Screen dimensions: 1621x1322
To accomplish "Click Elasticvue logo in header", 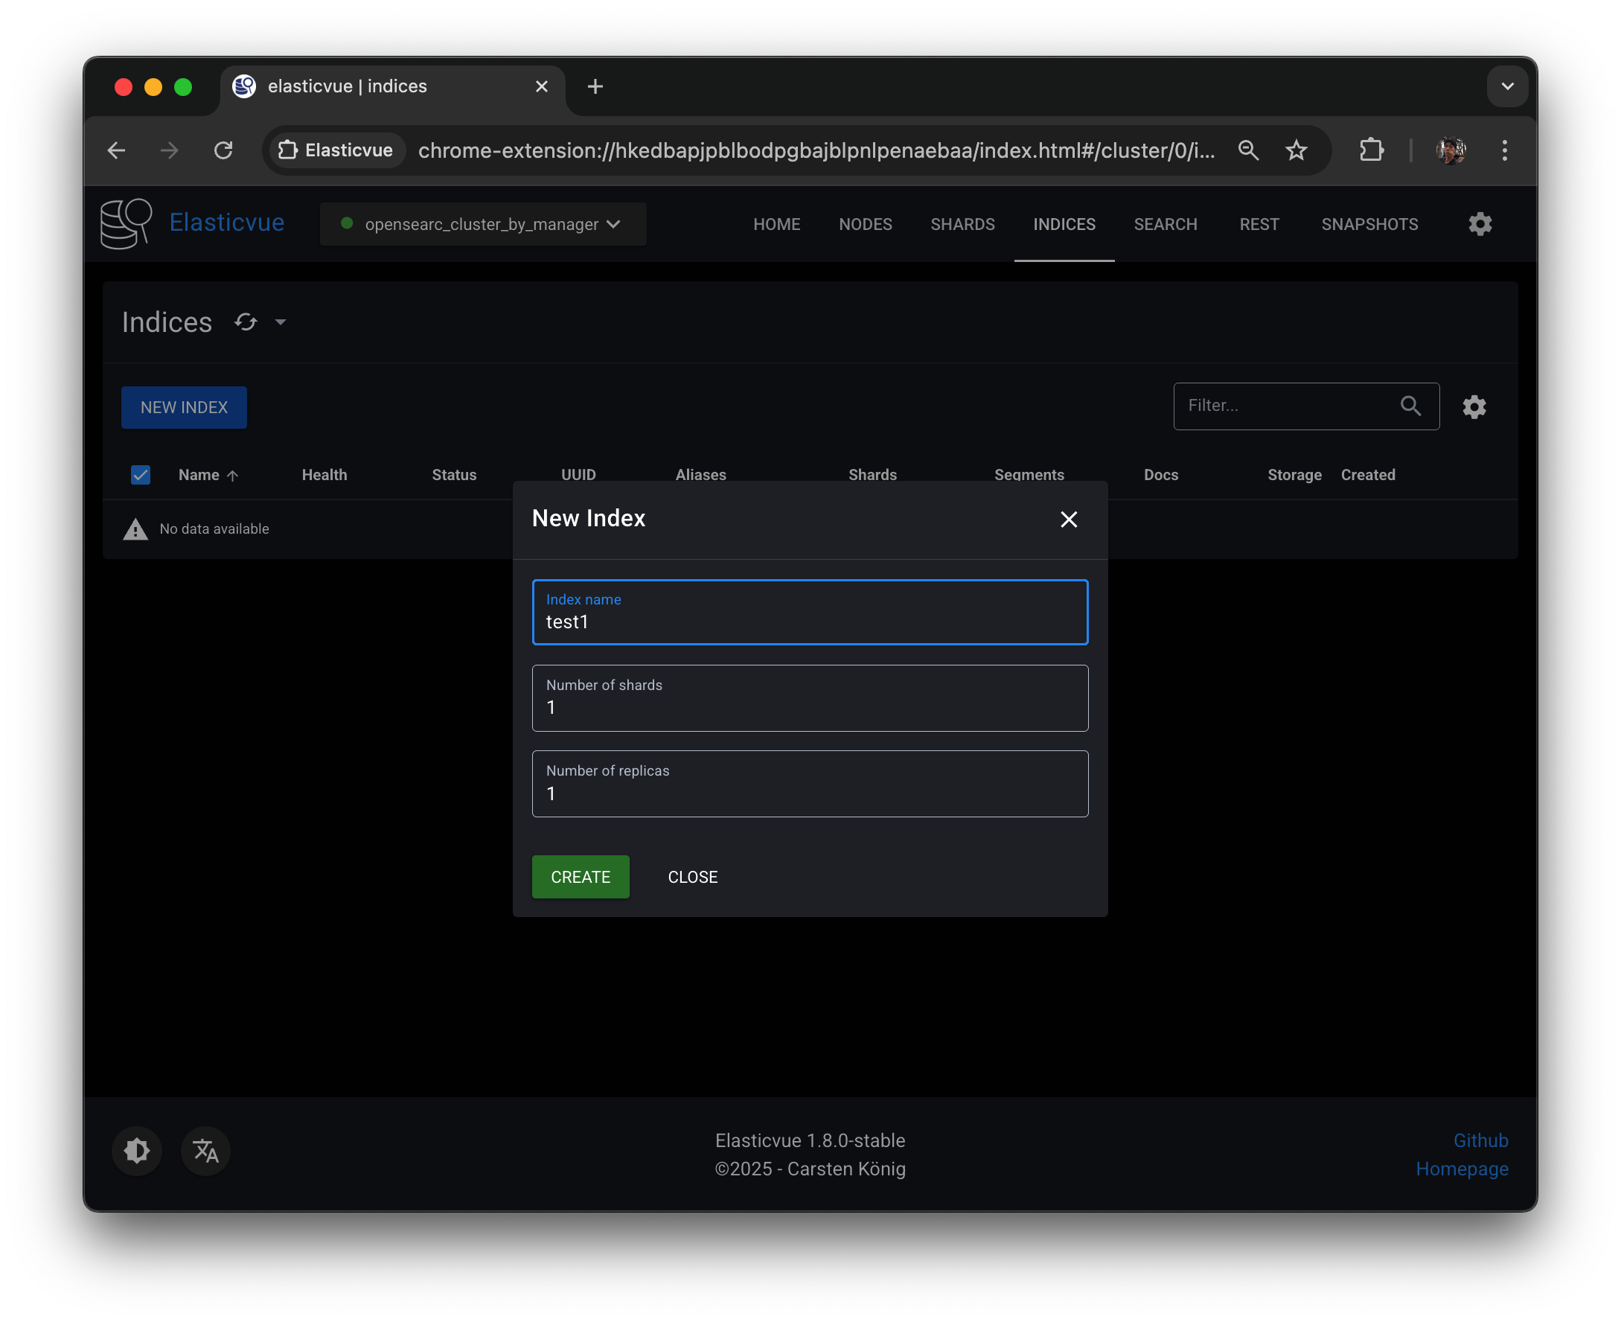I will pyautogui.click(x=127, y=224).
